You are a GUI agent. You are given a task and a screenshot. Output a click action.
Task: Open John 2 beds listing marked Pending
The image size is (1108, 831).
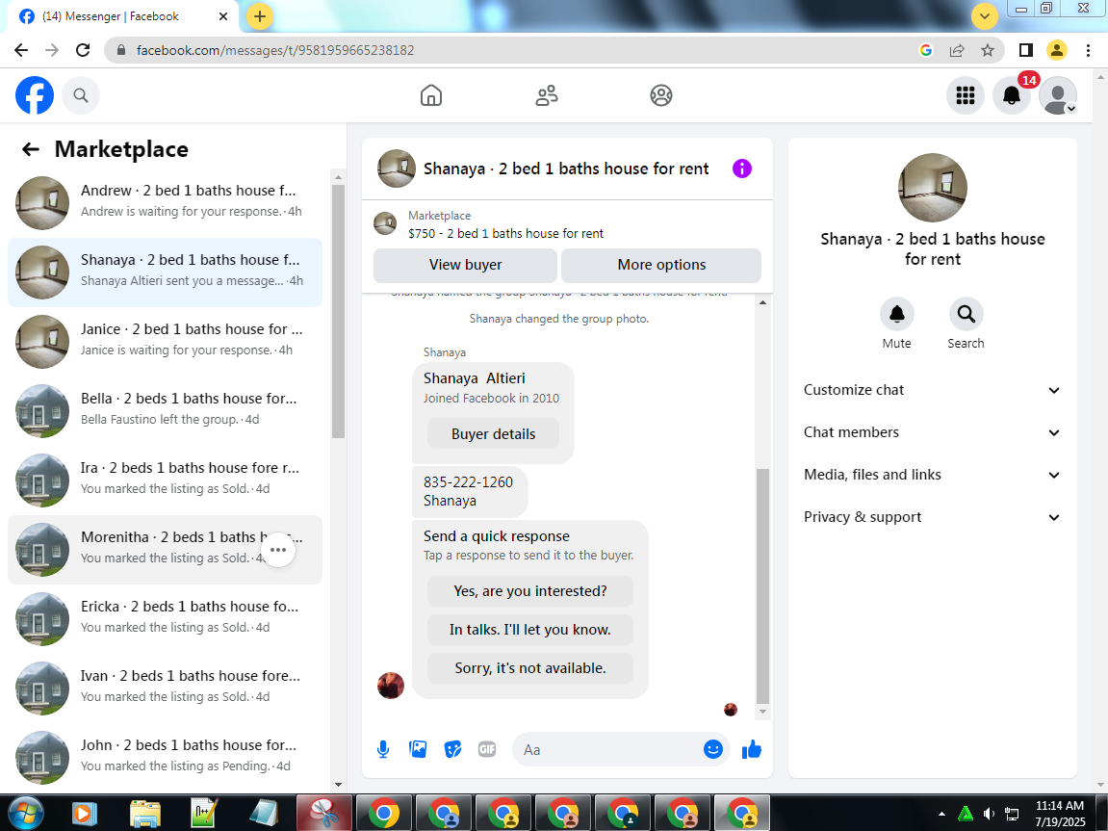[x=165, y=757]
